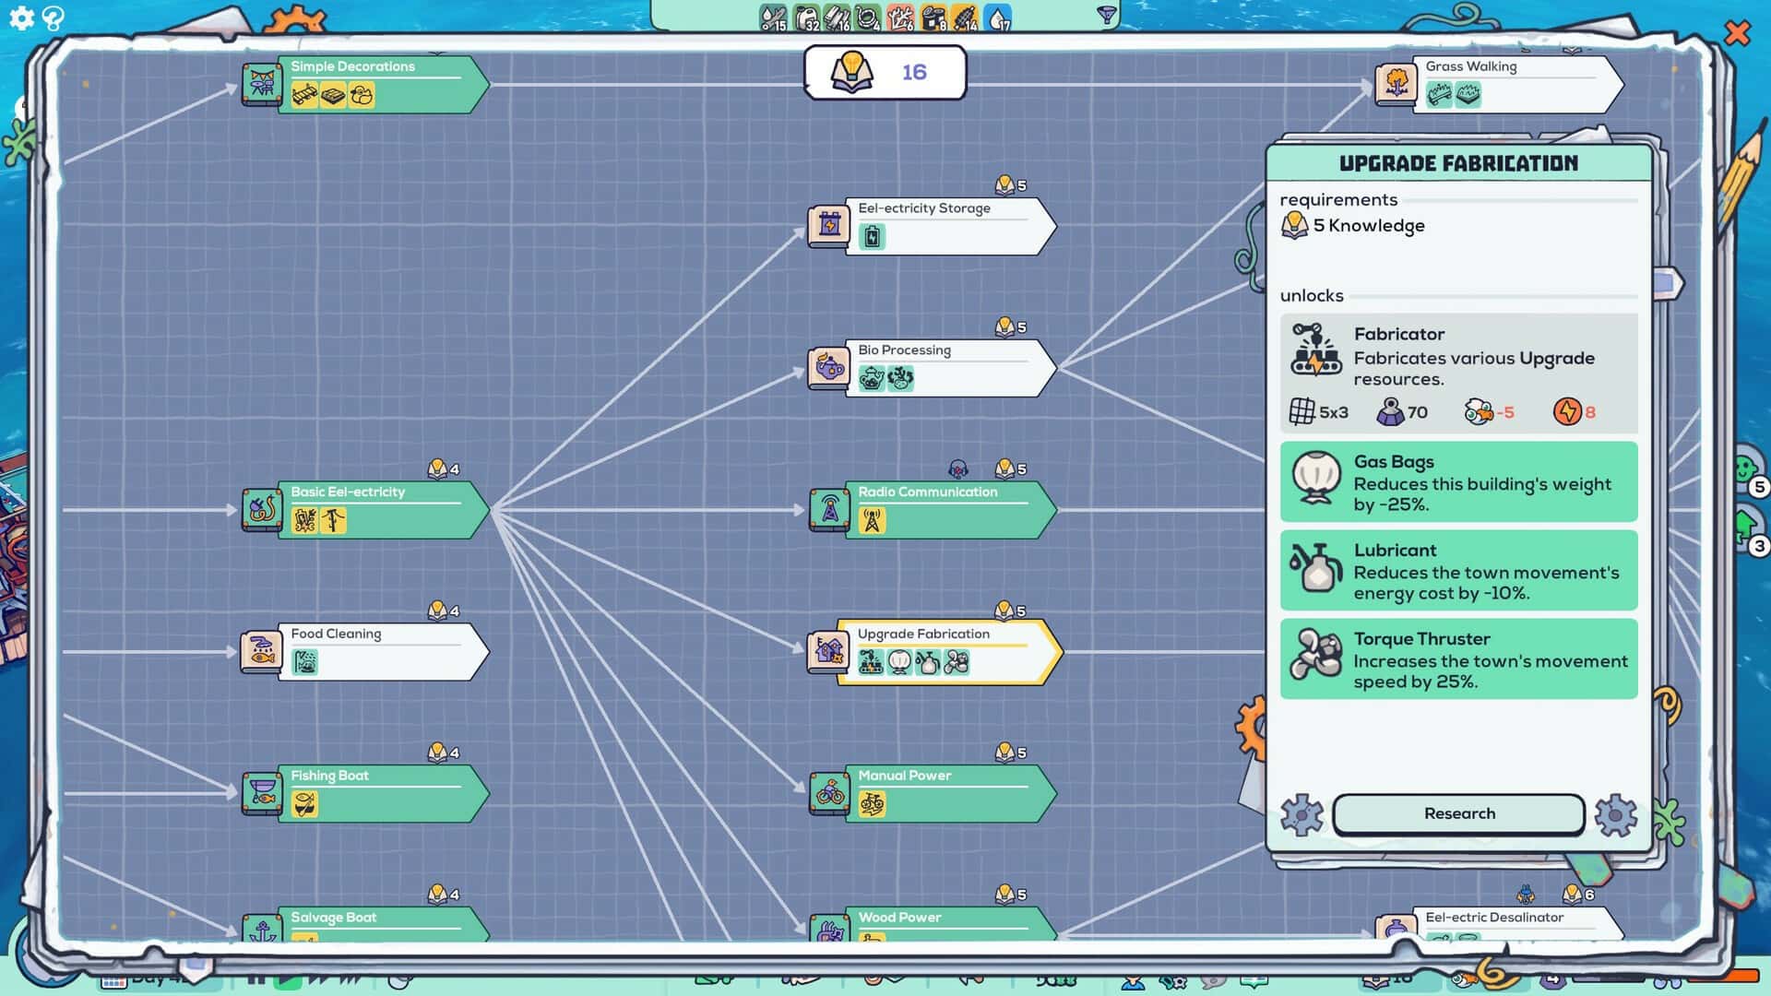Click the Gas Bags unlock entry

click(x=1458, y=481)
